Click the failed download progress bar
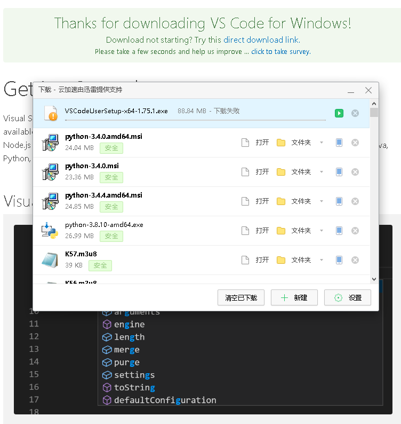This screenshot has height=424, width=401. coord(195,120)
